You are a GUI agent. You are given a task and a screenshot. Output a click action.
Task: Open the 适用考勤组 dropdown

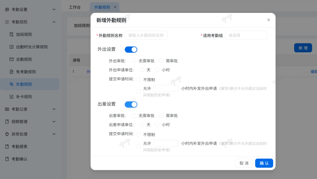tap(246, 35)
